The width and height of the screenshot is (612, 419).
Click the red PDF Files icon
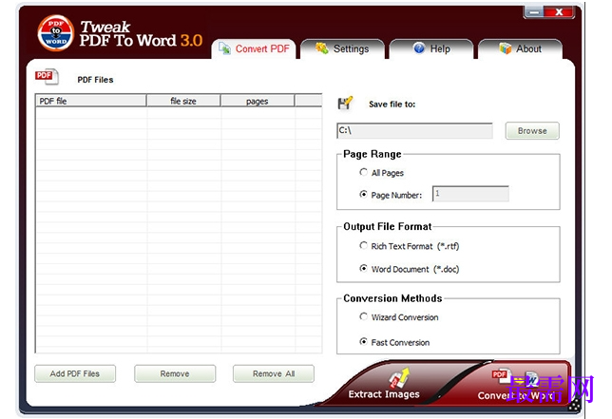pos(47,76)
